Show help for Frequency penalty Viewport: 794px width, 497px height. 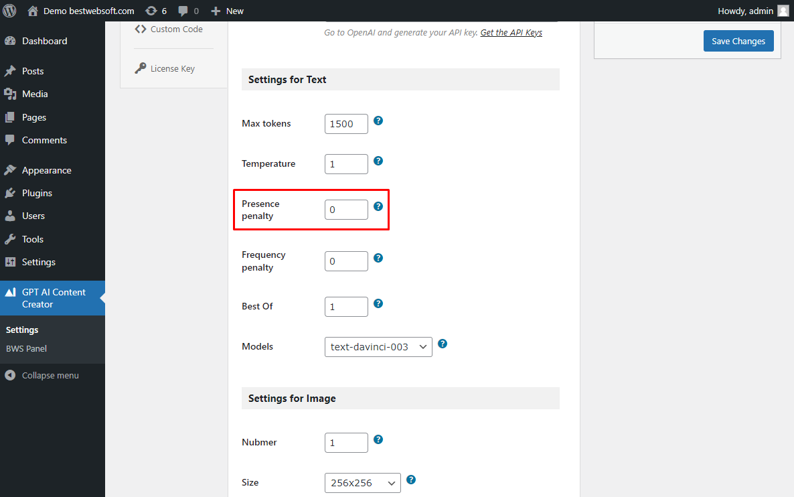(378, 258)
